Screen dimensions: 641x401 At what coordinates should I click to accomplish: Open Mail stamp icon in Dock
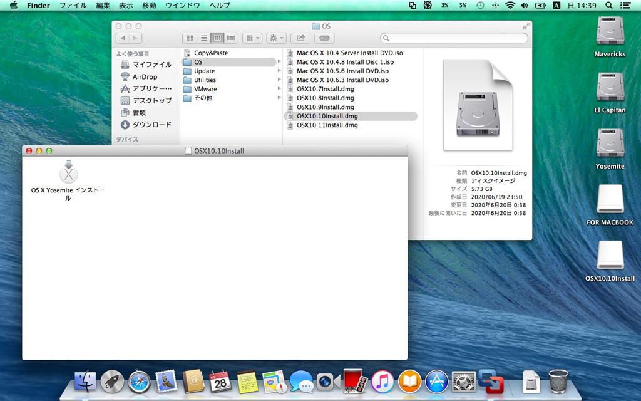166,382
